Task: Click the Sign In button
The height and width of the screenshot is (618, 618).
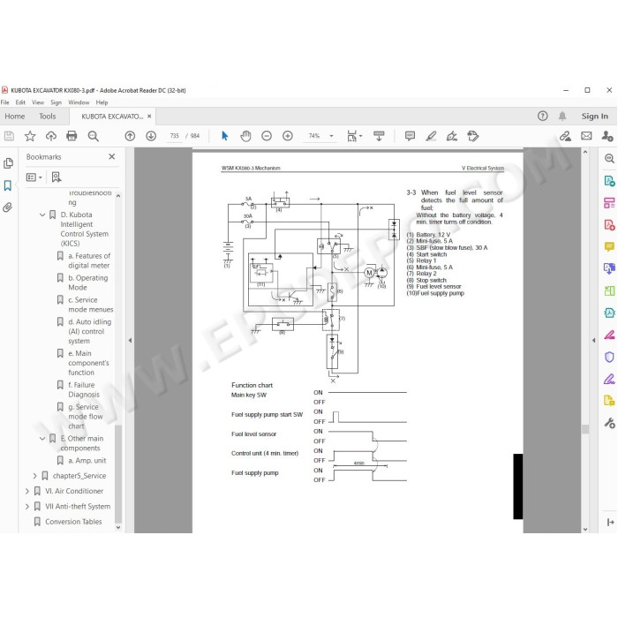Action: 595,117
